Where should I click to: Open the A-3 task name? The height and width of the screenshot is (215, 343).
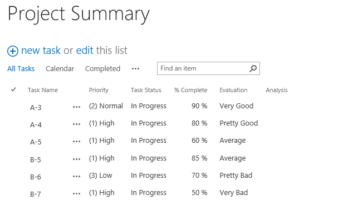click(36, 107)
